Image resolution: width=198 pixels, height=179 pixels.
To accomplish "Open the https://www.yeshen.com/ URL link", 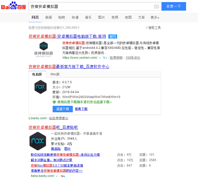I will tap(80, 58).
